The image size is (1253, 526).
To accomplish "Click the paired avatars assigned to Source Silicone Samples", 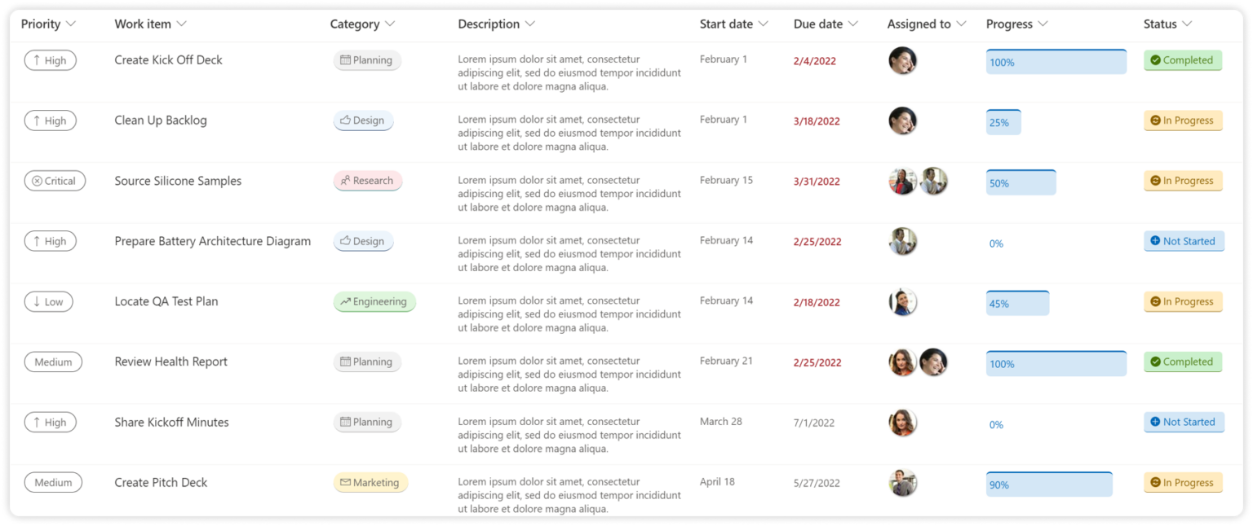I will point(918,180).
